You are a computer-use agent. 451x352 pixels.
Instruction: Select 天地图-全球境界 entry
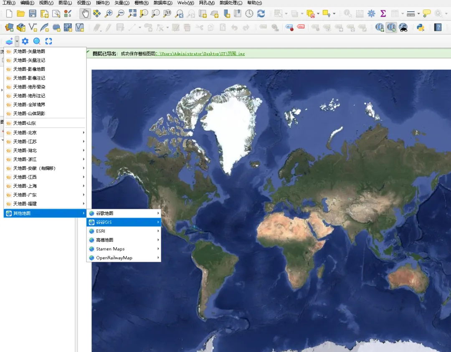[46, 104]
